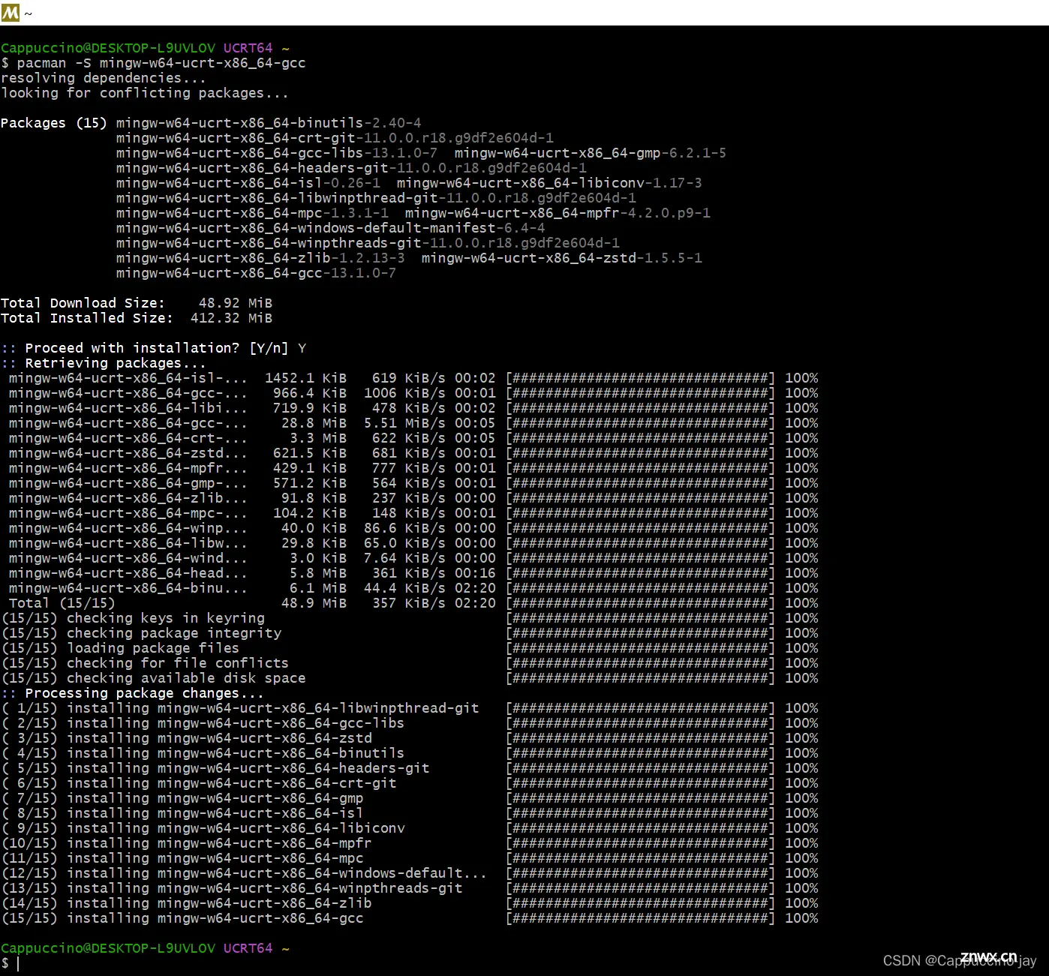Click the binutils-2.40-4 package entry
The image size is (1049, 976).
point(269,123)
